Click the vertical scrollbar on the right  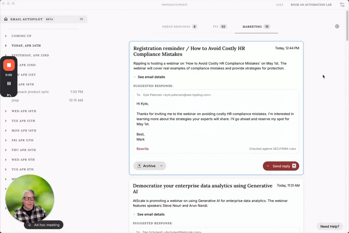pos(347,26)
